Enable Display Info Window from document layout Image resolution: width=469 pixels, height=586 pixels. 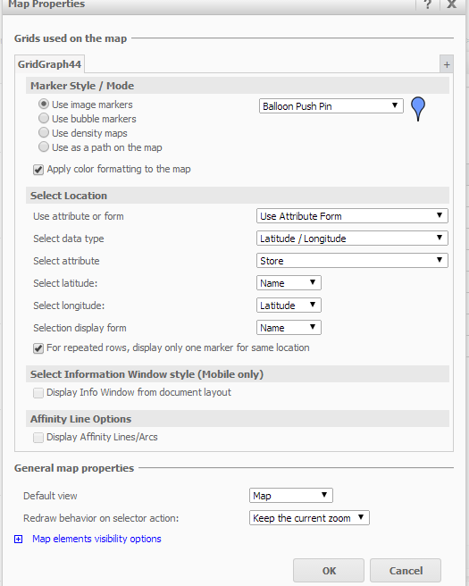point(38,393)
